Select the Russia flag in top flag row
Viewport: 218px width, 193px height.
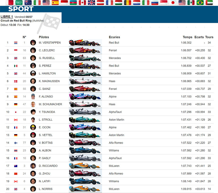coord(155,3)
